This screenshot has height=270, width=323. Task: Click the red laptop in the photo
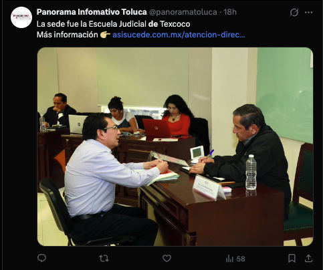156,128
